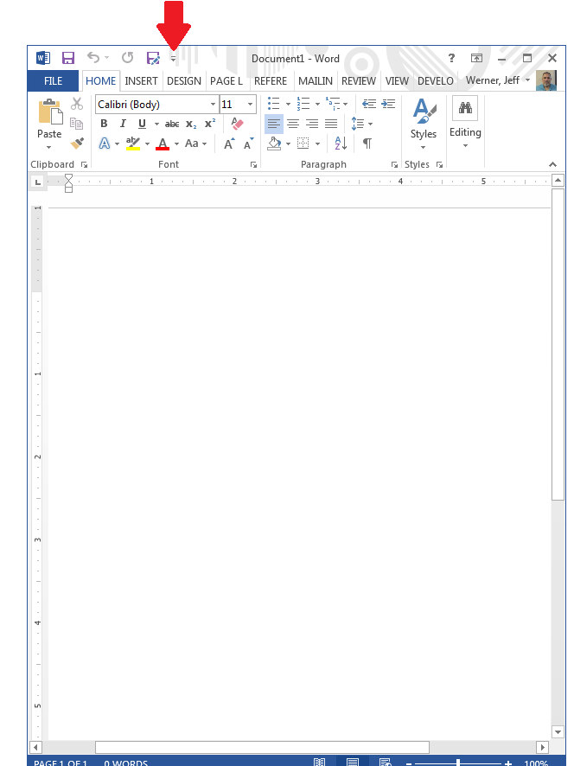Open the DESIGN ribbon tab
Image resolution: width=574 pixels, height=766 pixels.
tap(183, 81)
